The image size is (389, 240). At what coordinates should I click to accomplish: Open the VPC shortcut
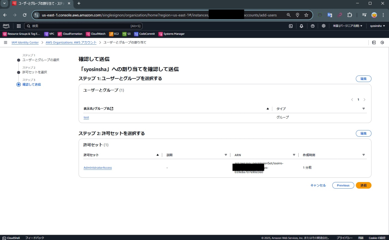[x=49, y=34]
